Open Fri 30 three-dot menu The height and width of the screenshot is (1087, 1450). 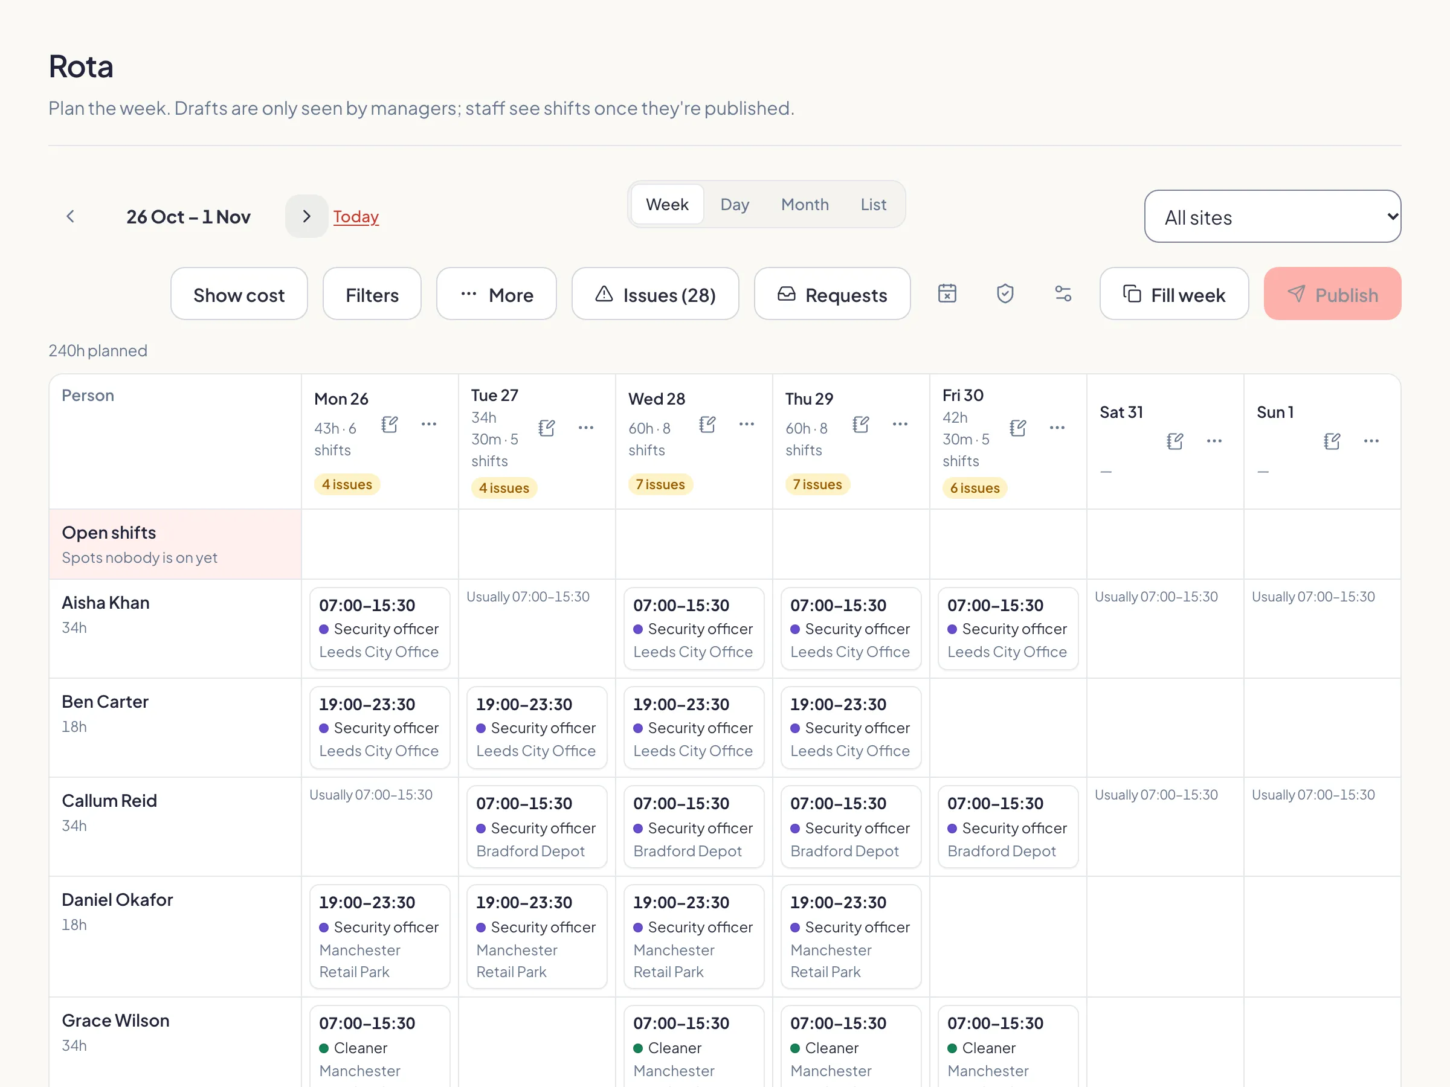pyautogui.click(x=1057, y=428)
